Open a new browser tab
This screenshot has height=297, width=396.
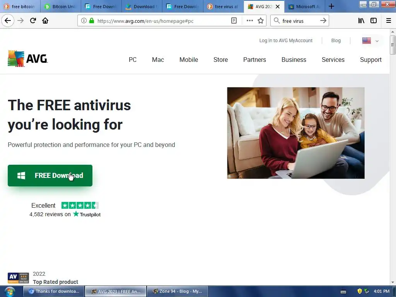pyautogui.click(x=331, y=7)
